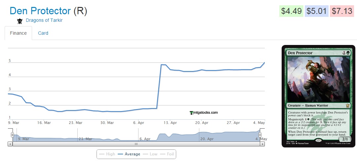
Task: Click the mtgstocks.com watermark logo
Action: [x=204, y=112]
